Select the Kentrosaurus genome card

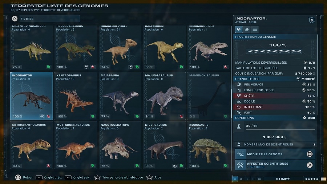click(x=76, y=96)
